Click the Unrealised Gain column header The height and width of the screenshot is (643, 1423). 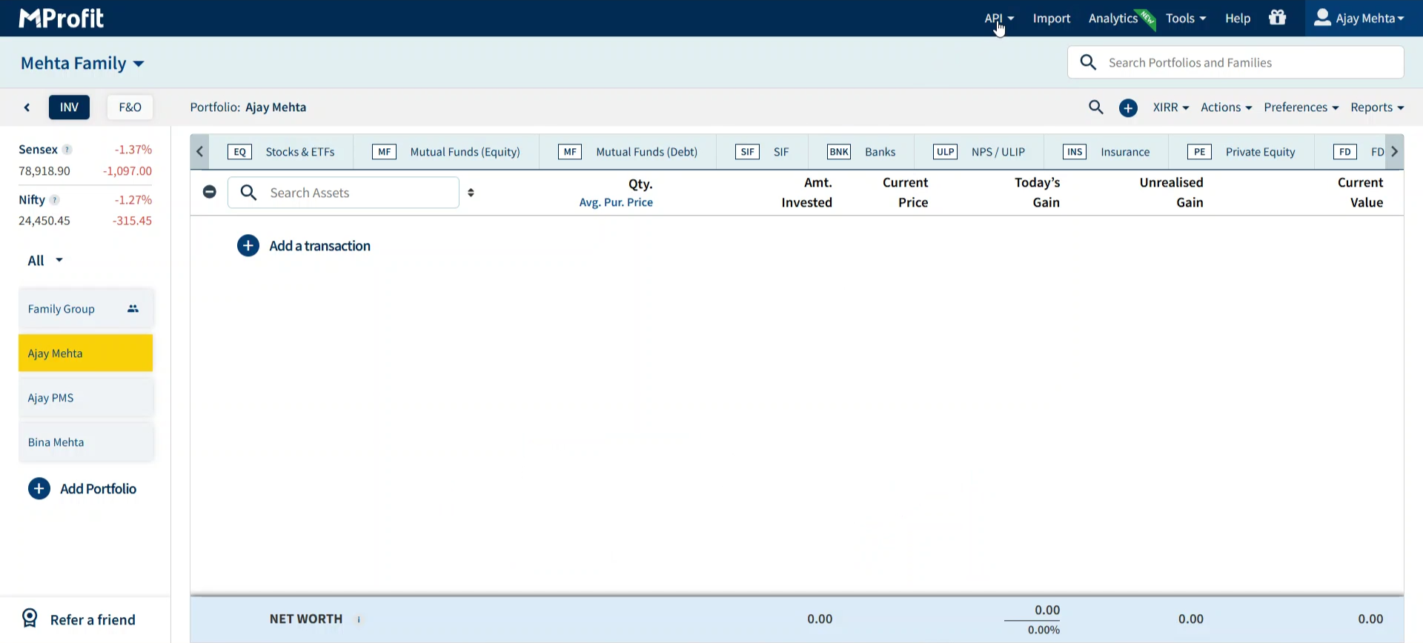coord(1172,193)
